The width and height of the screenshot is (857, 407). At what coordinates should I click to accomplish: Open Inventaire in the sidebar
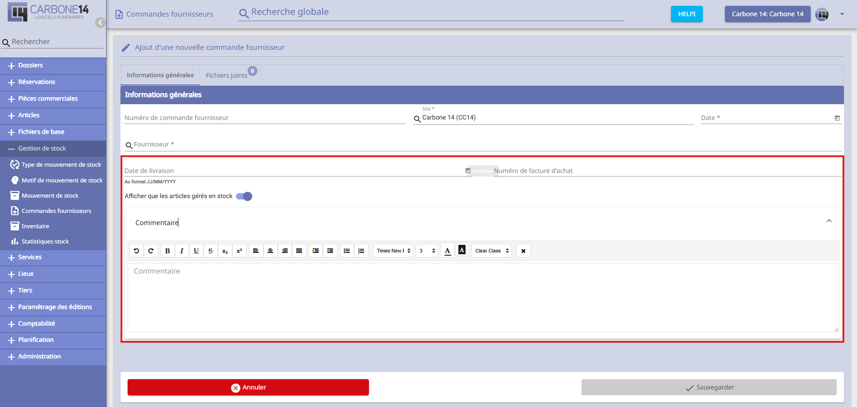pyautogui.click(x=35, y=226)
